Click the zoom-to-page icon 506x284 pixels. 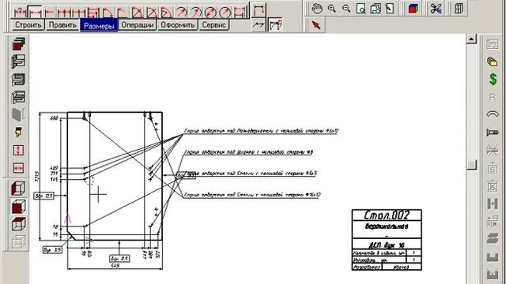click(361, 9)
